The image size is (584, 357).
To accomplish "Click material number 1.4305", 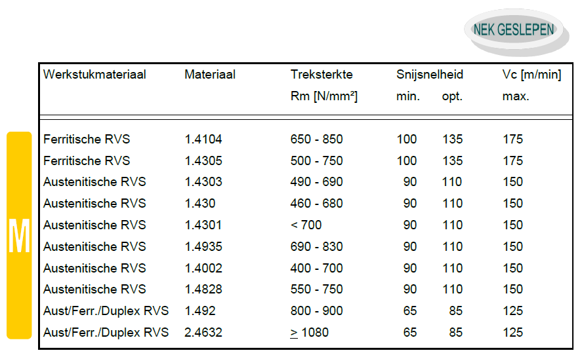I will click(x=203, y=161).
